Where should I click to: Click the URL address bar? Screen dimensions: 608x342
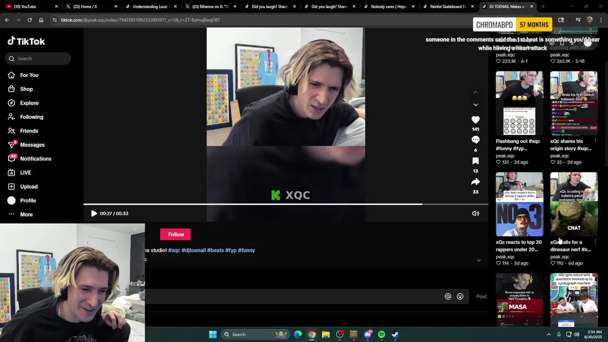tap(261, 20)
